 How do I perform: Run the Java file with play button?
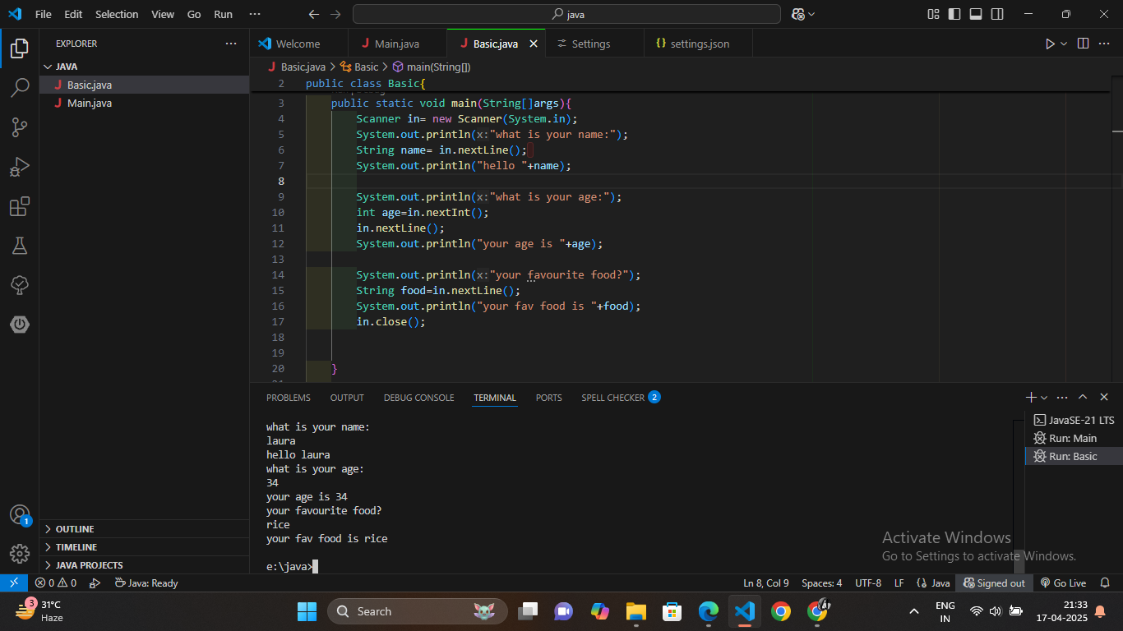click(x=1050, y=44)
